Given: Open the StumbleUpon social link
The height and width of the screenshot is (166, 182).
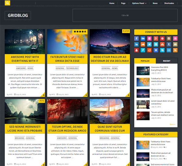Looking at the screenshot, I should [162, 44].
